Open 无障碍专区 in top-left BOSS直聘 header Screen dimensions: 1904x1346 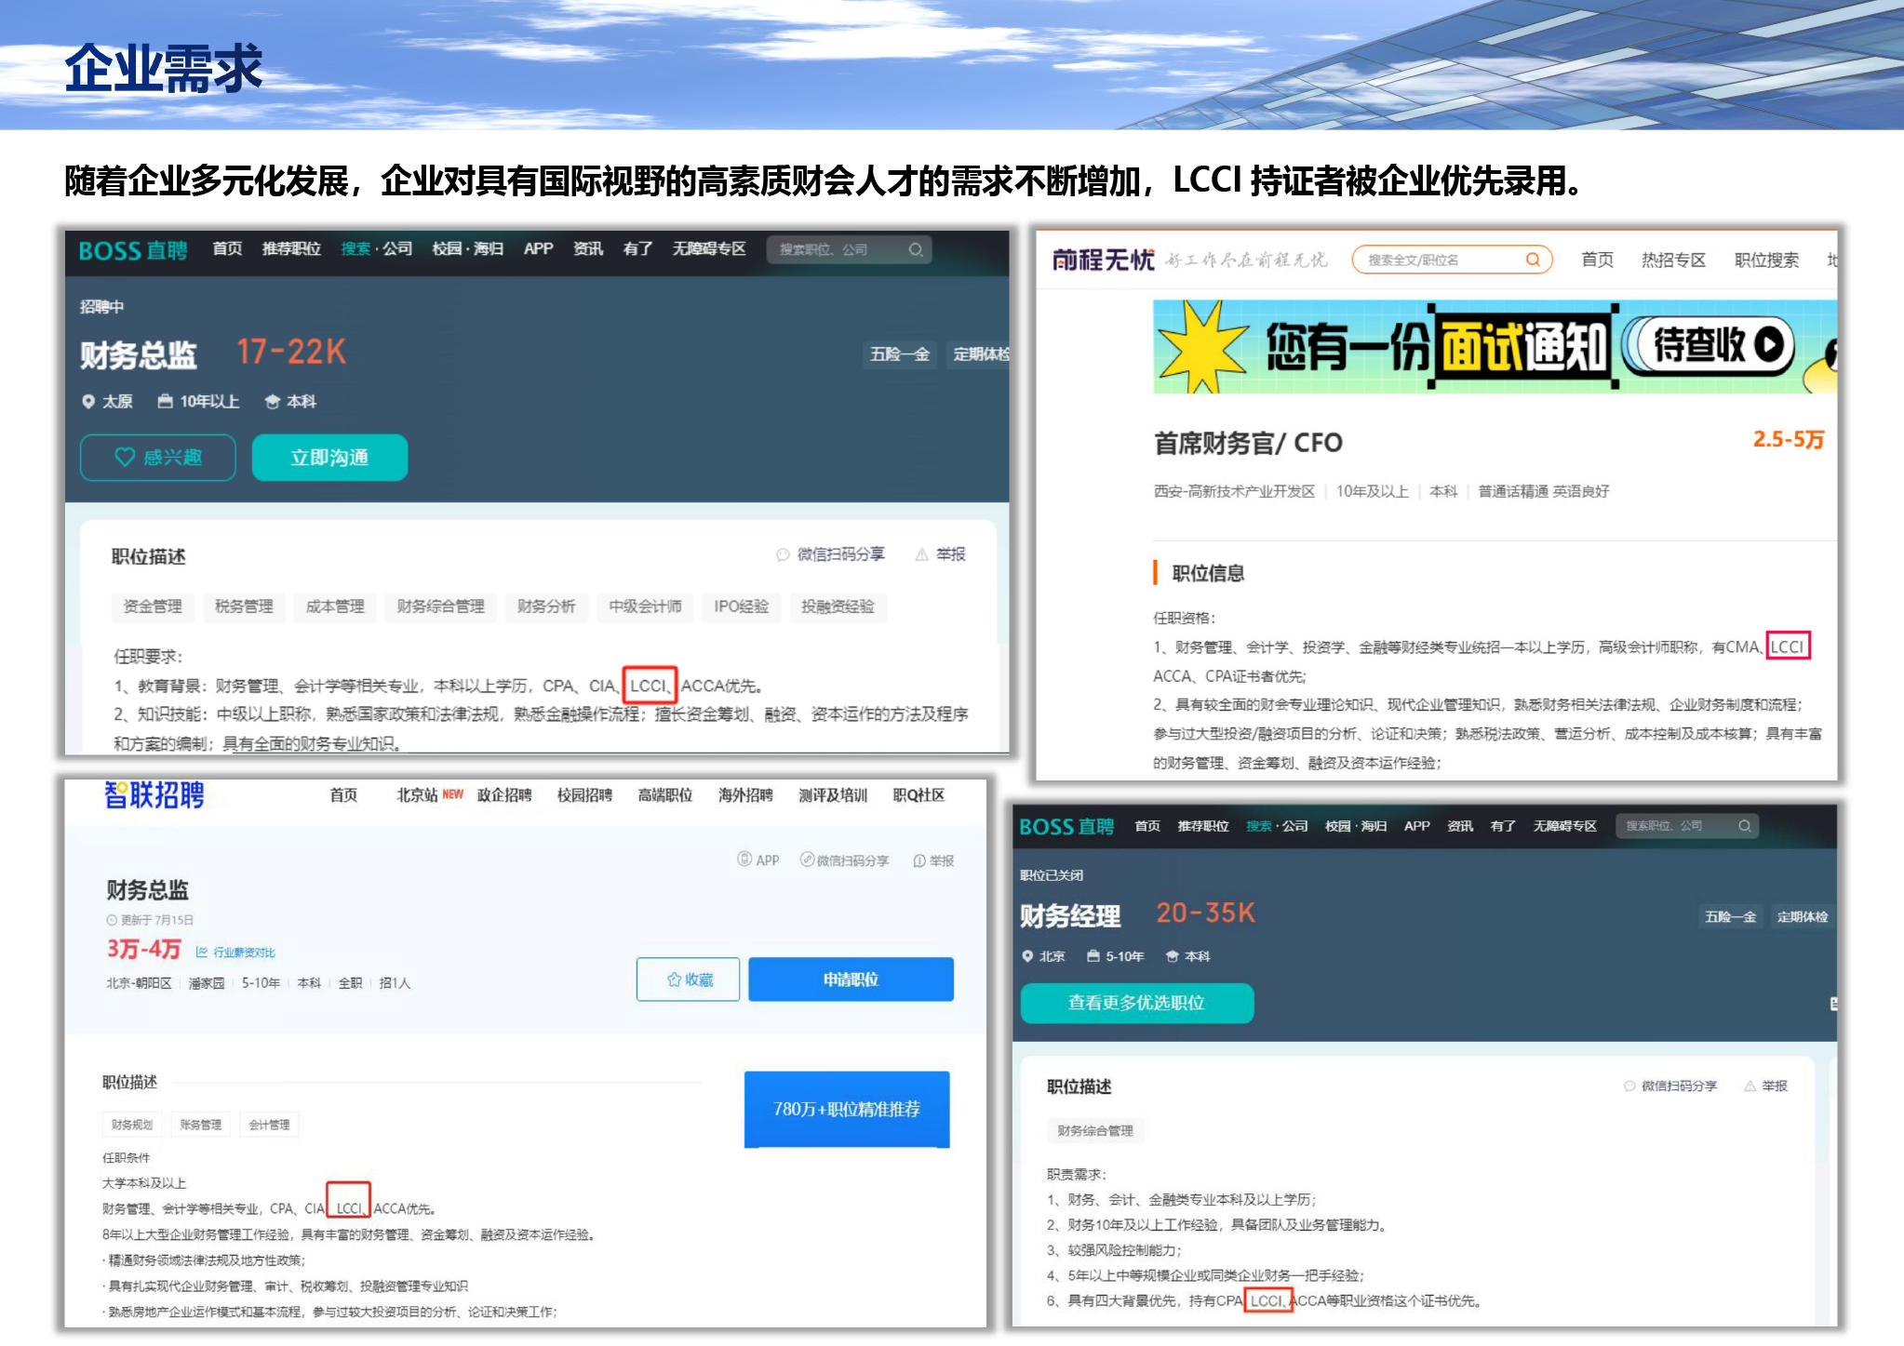(x=709, y=249)
